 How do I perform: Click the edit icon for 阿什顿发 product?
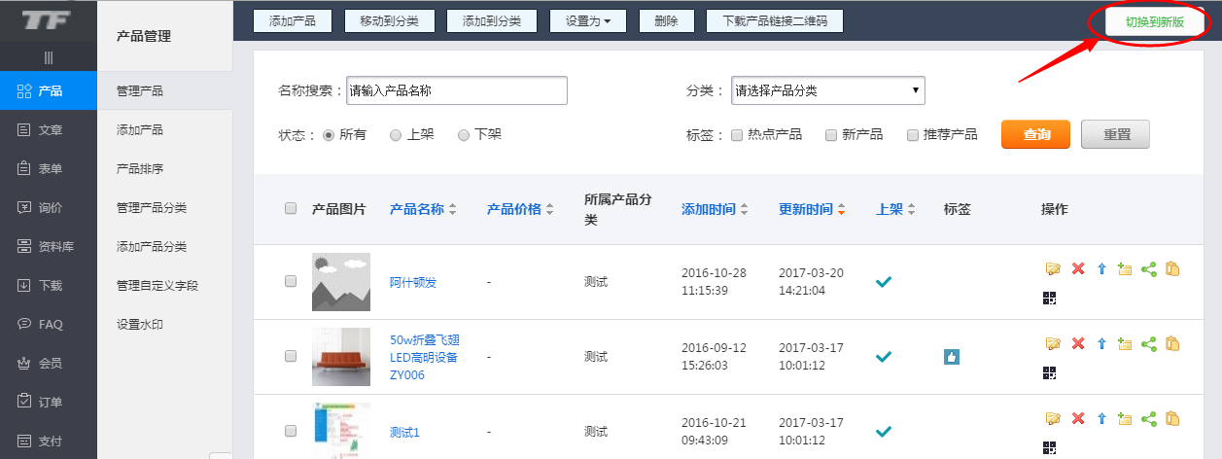point(1052,268)
